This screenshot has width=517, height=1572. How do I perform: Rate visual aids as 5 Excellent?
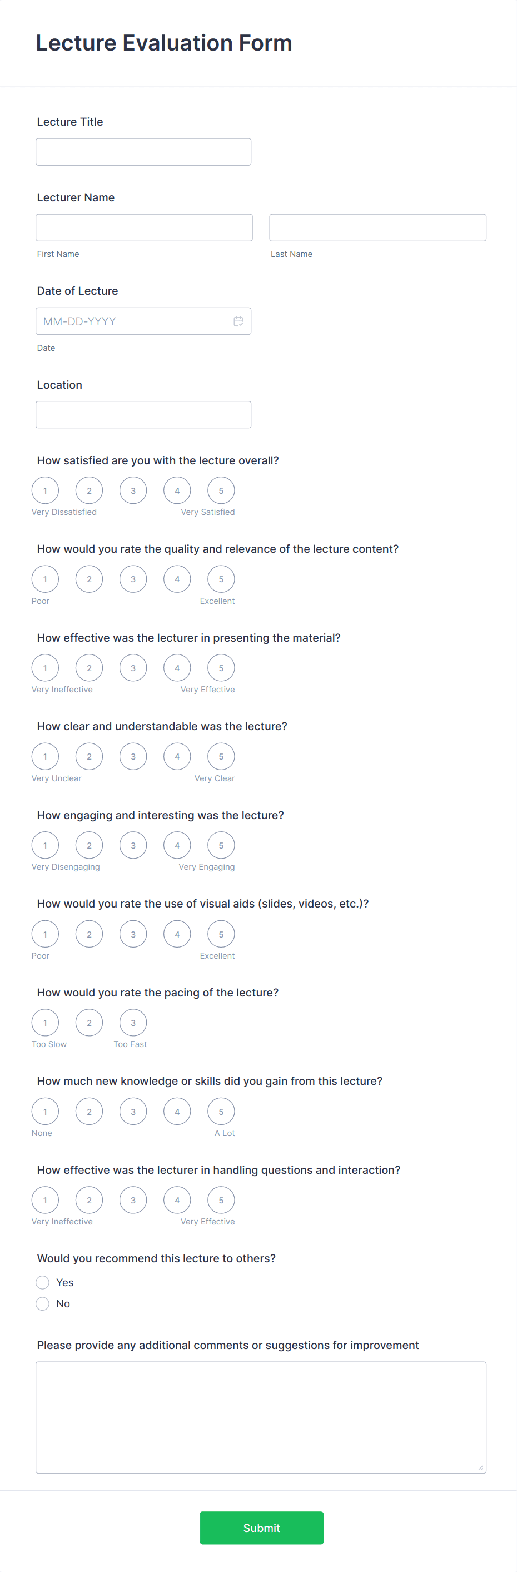pyautogui.click(x=220, y=934)
